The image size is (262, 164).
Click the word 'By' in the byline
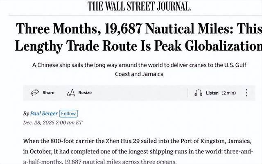click(26, 113)
